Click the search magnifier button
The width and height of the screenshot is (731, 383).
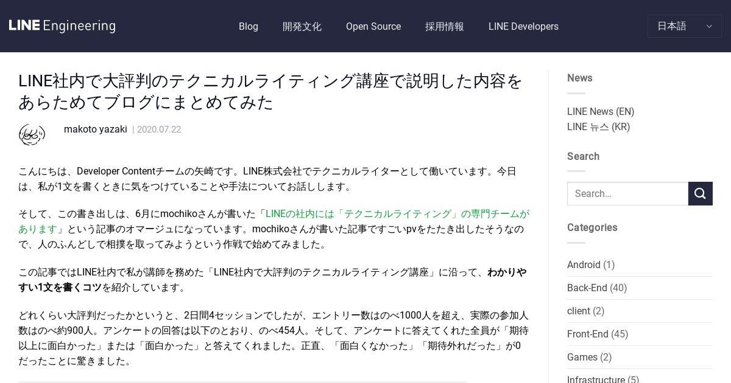point(701,193)
